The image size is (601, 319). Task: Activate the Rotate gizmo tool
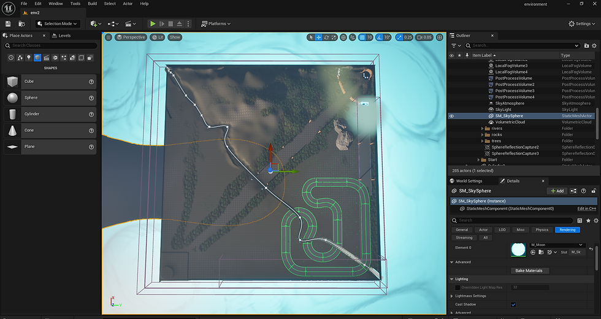point(326,37)
